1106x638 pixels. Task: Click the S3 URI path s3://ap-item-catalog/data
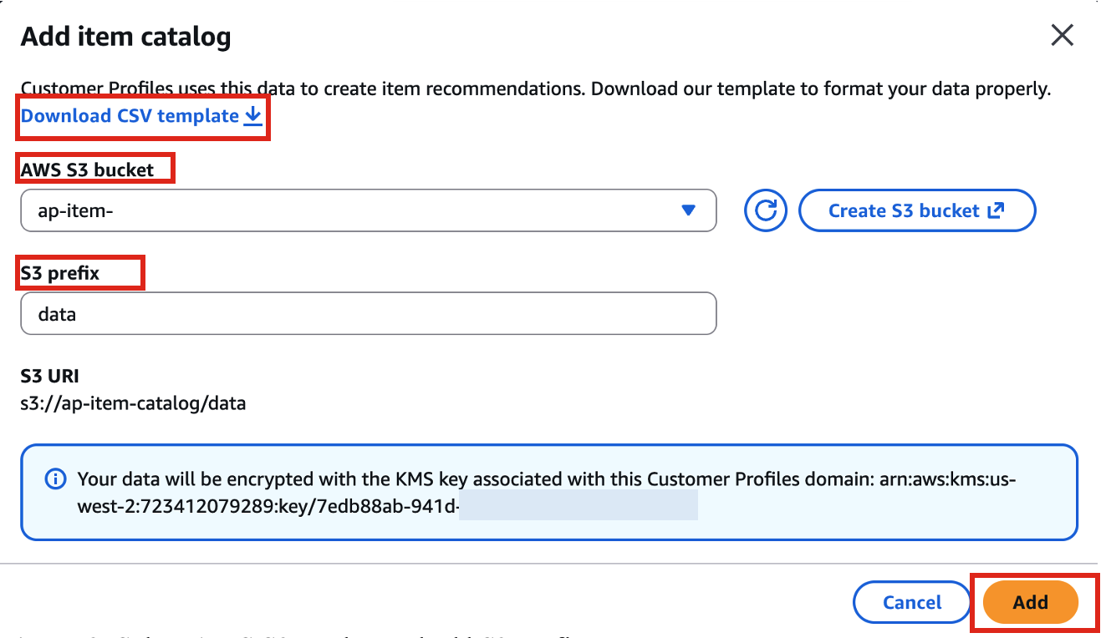pos(134,404)
